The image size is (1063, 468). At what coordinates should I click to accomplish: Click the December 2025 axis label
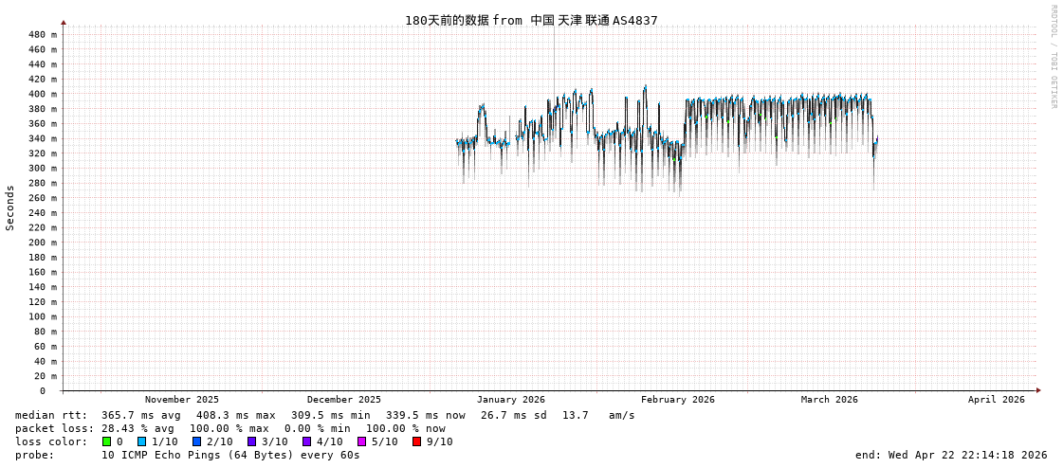(343, 400)
